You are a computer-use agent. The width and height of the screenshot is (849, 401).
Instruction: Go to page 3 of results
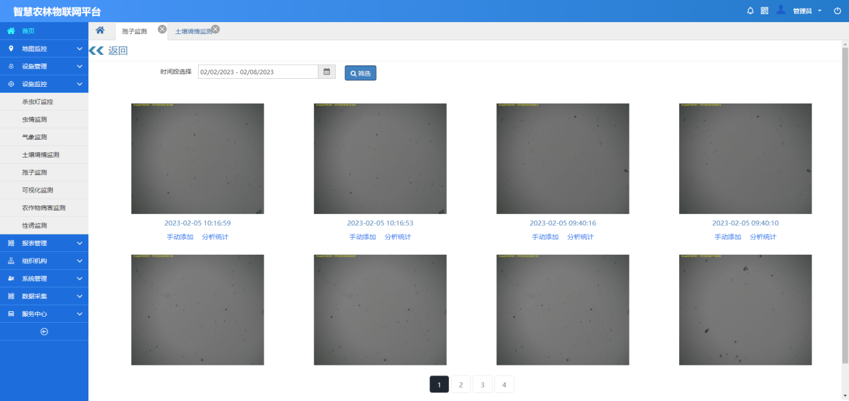pyautogui.click(x=482, y=384)
